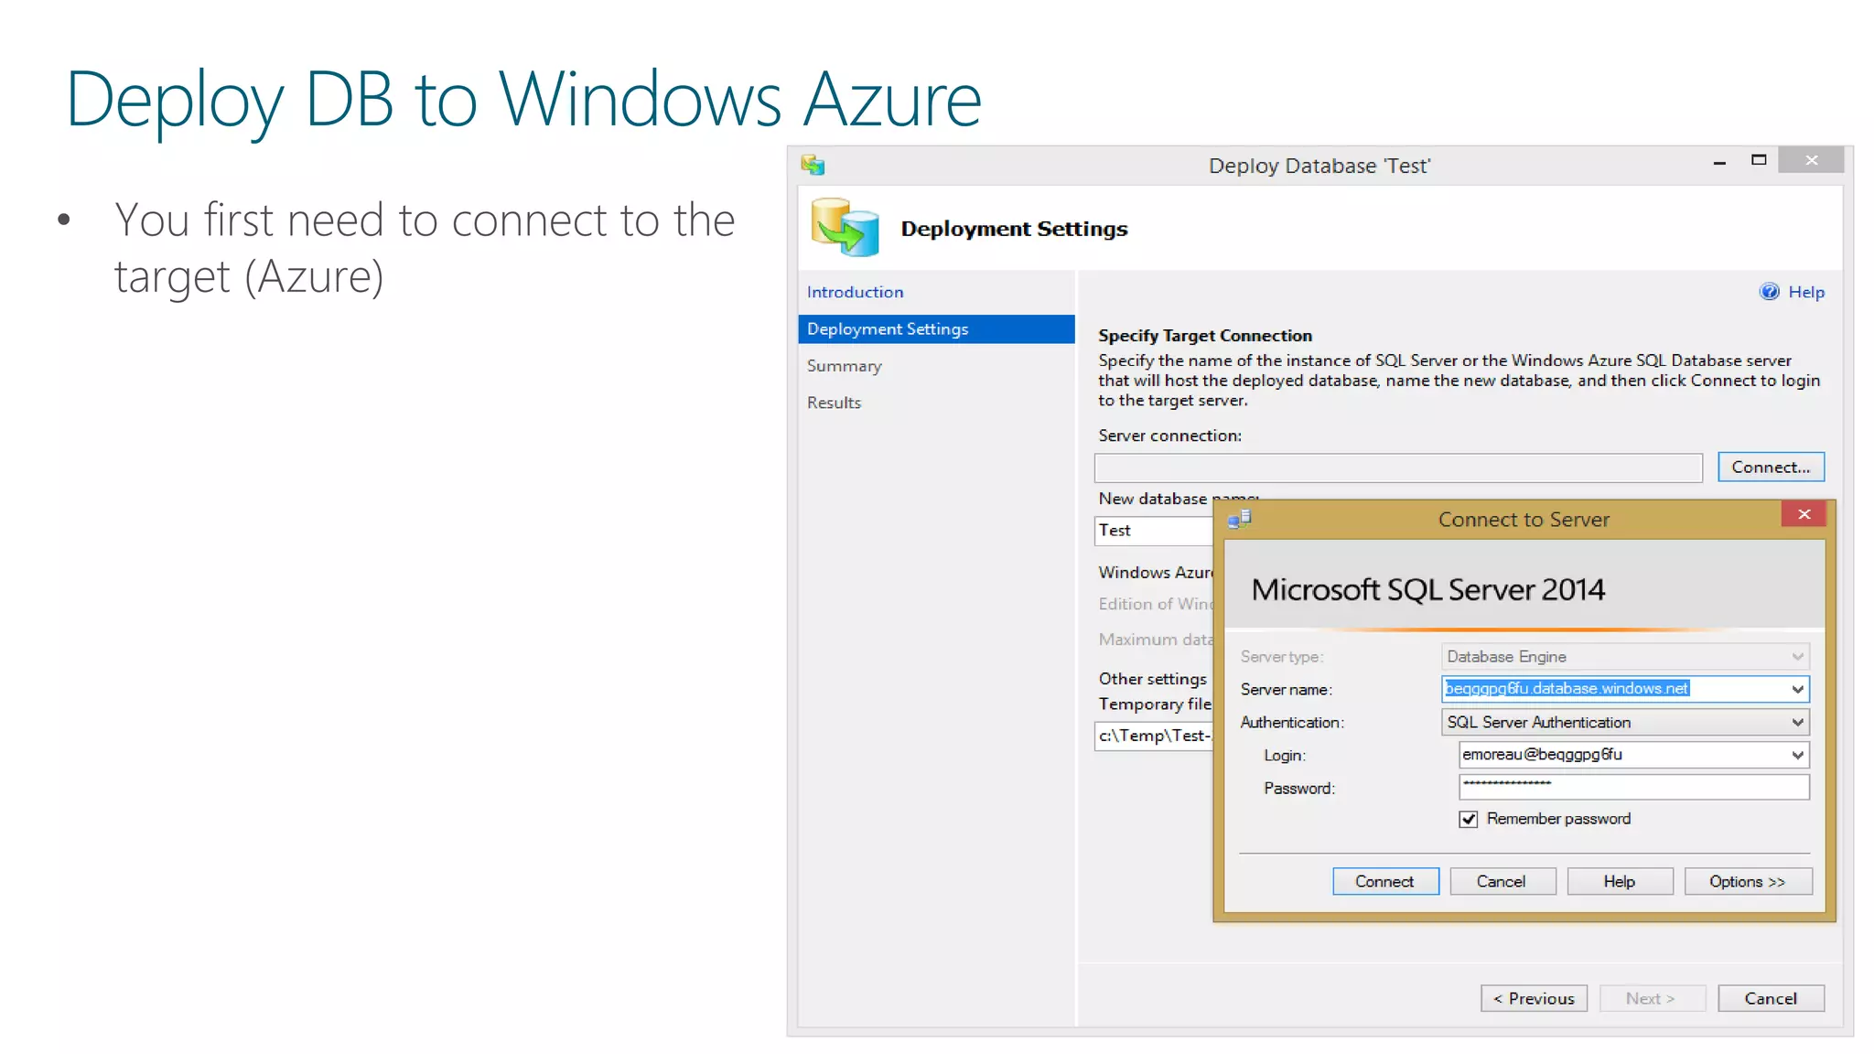The image size is (1874, 1054).
Task: Click the Login text emoreau@beqggpg6fu
Action: coord(1542,755)
